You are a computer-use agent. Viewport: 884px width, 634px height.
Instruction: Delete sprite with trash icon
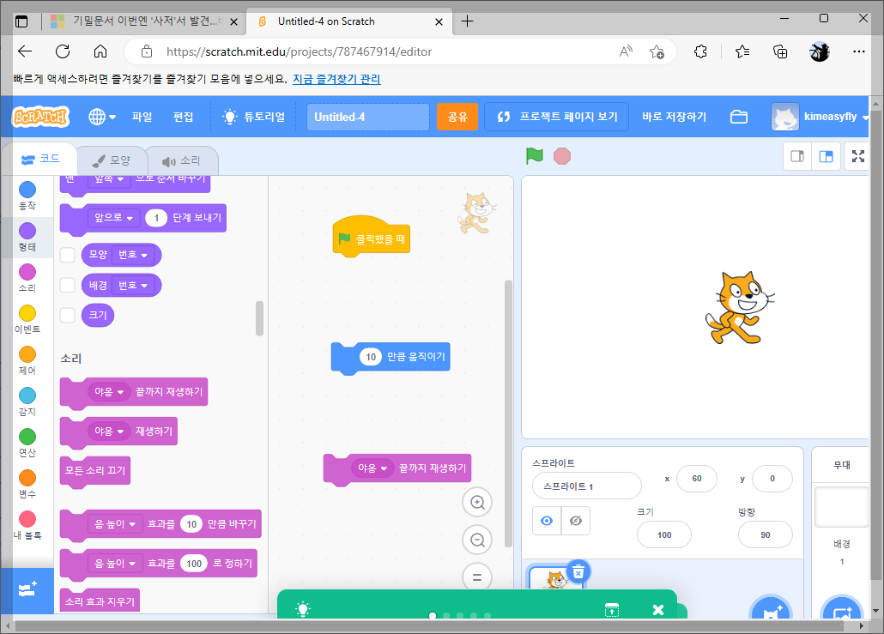tap(578, 572)
